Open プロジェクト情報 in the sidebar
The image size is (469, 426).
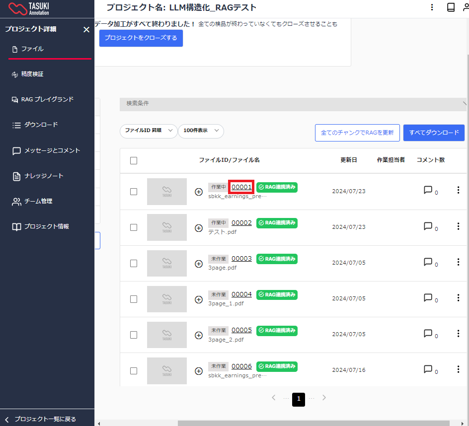pos(40,226)
